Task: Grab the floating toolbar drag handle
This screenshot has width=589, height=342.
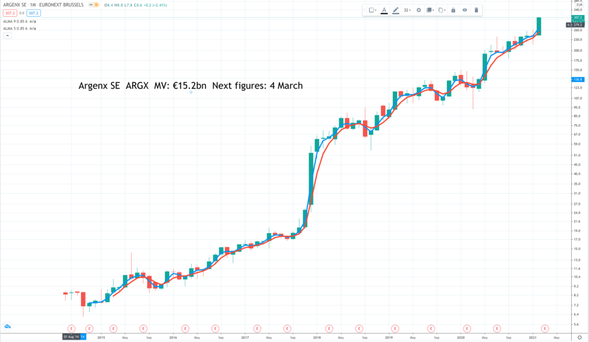Action: pyautogui.click(x=364, y=10)
